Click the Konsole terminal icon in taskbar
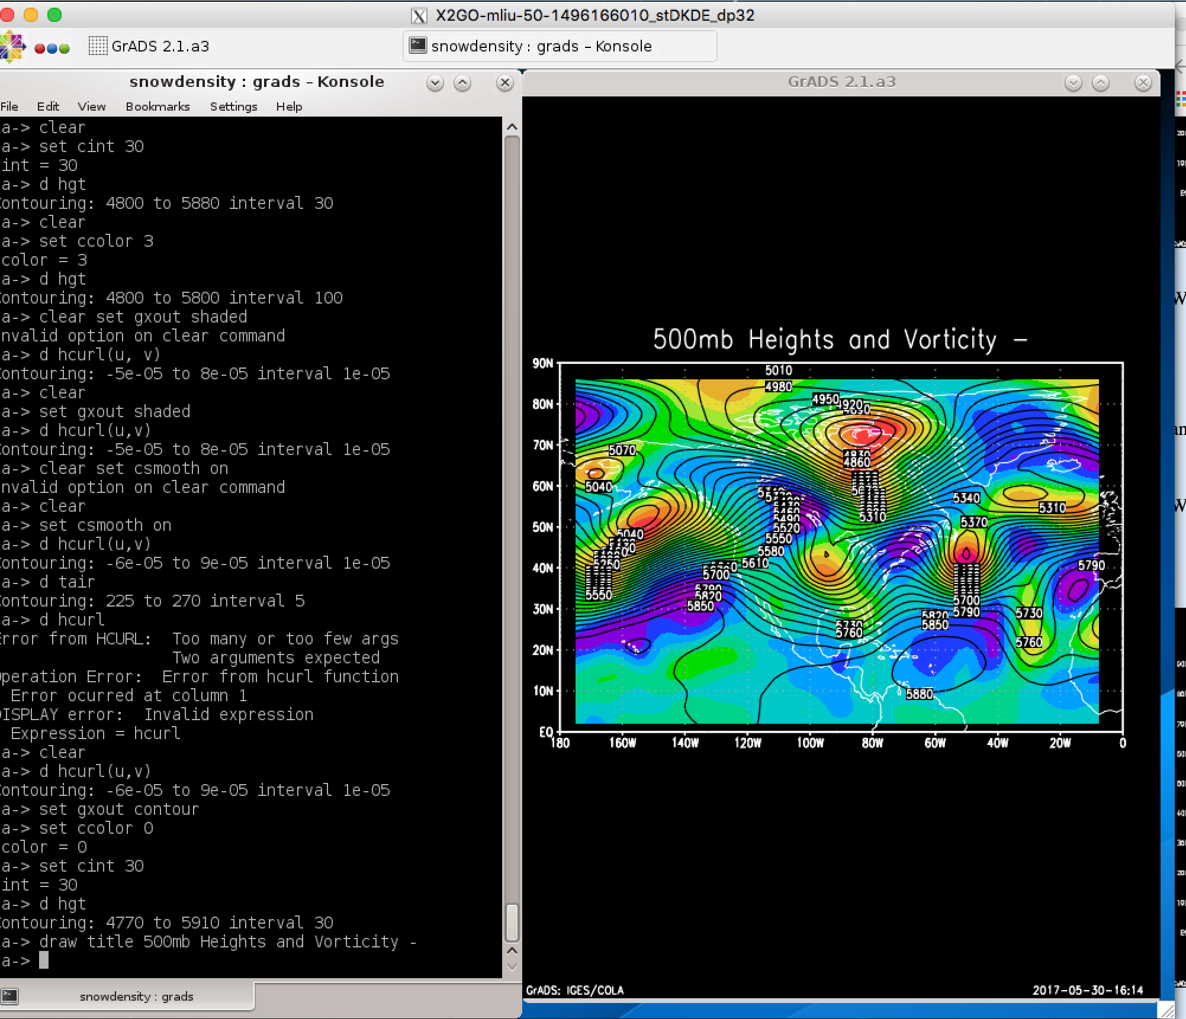1186x1019 pixels. [418, 46]
